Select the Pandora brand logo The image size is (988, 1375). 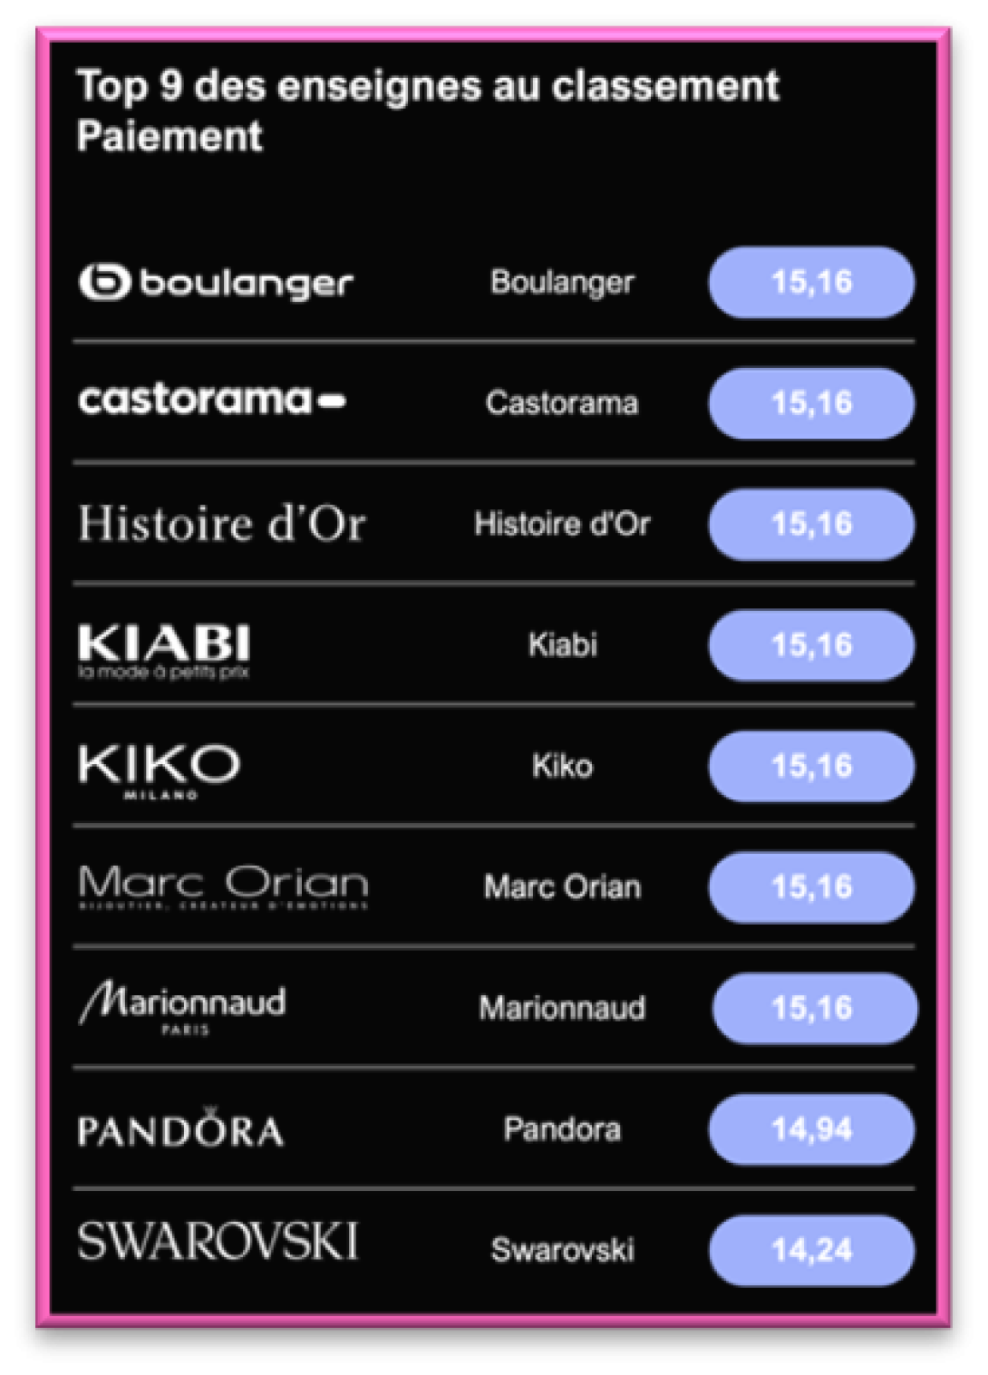(180, 1128)
